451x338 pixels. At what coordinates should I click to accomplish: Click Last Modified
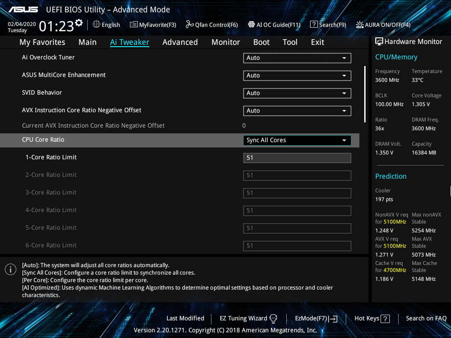pos(185,318)
